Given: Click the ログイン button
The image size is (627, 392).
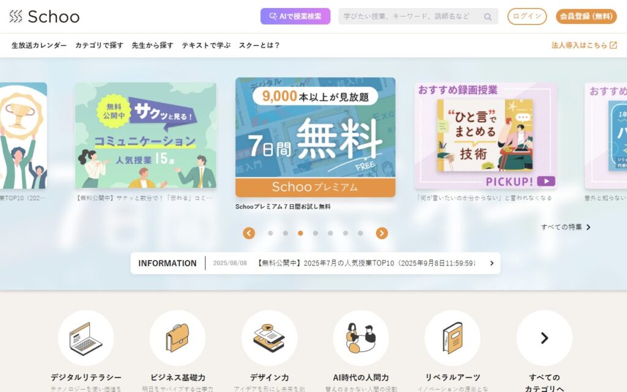Looking at the screenshot, I should point(527,17).
